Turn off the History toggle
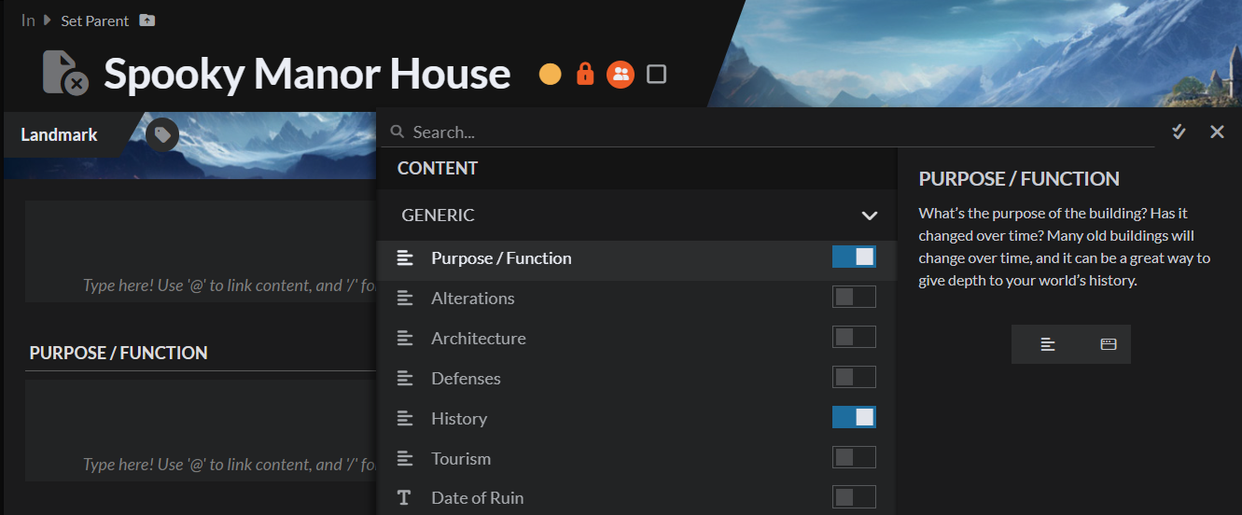The height and width of the screenshot is (515, 1242). (854, 418)
